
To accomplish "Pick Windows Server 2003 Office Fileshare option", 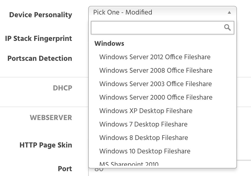I will coord(156,84).
